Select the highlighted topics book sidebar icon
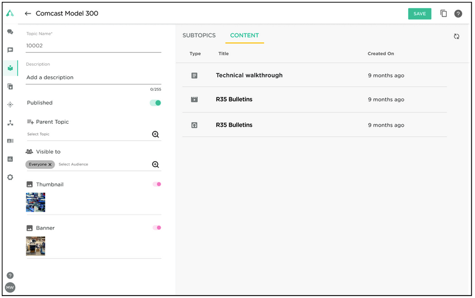The image size is (475, 298). click(11, 68)
